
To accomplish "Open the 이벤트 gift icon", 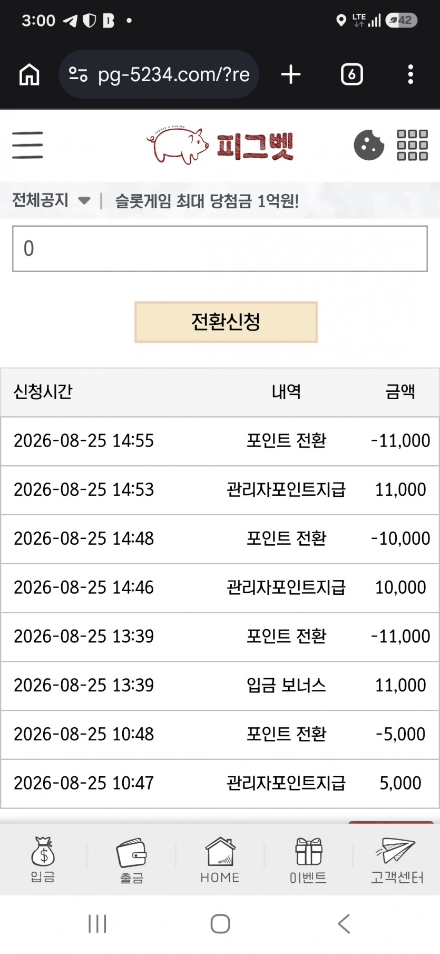I will (308, 860).
